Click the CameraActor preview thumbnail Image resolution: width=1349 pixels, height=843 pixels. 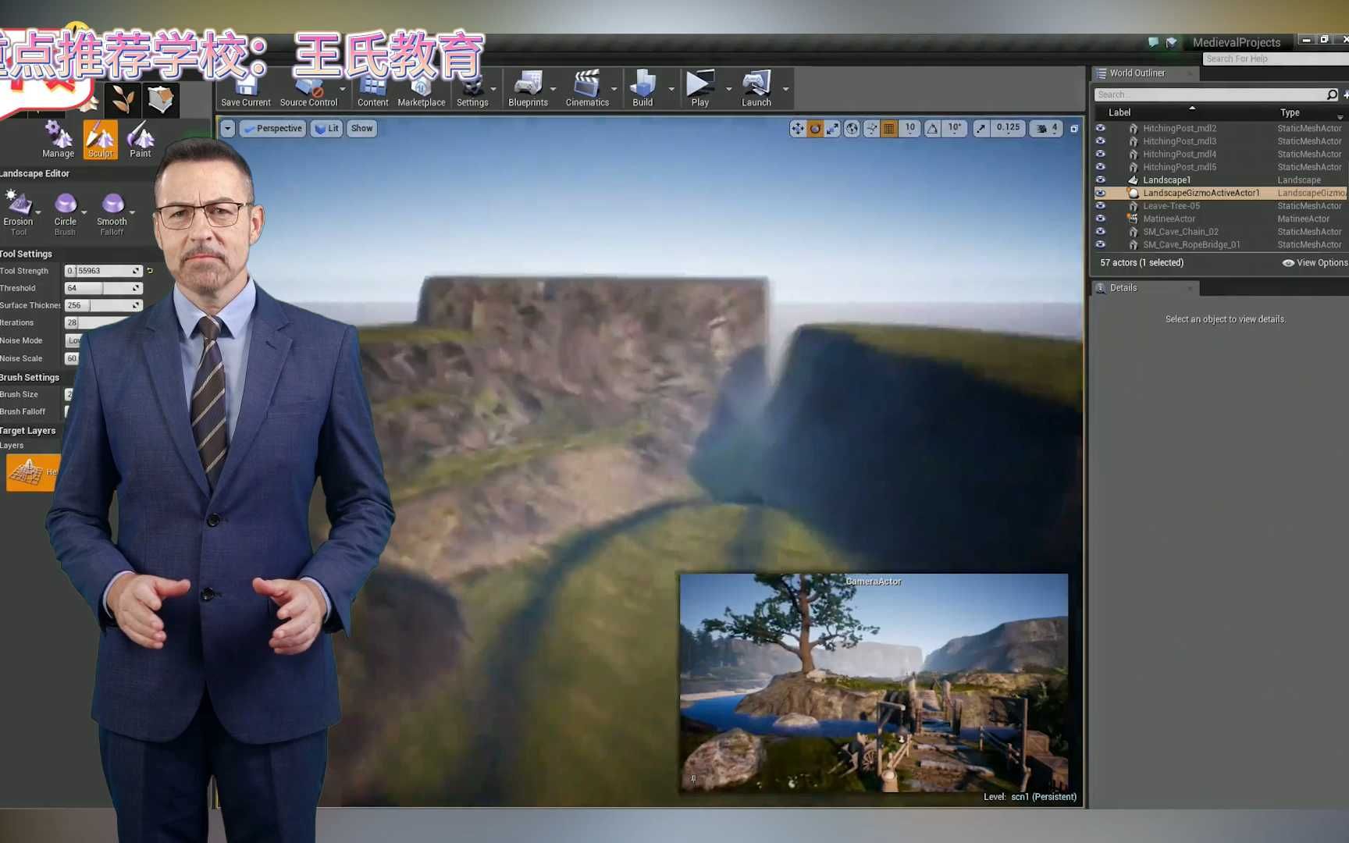[874, 683]
